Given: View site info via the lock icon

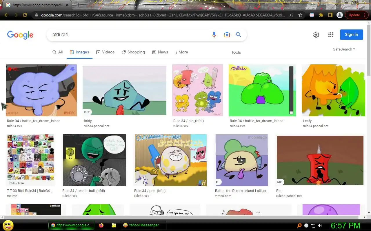Looking at the screenshot, I should [x=36, y=15].
